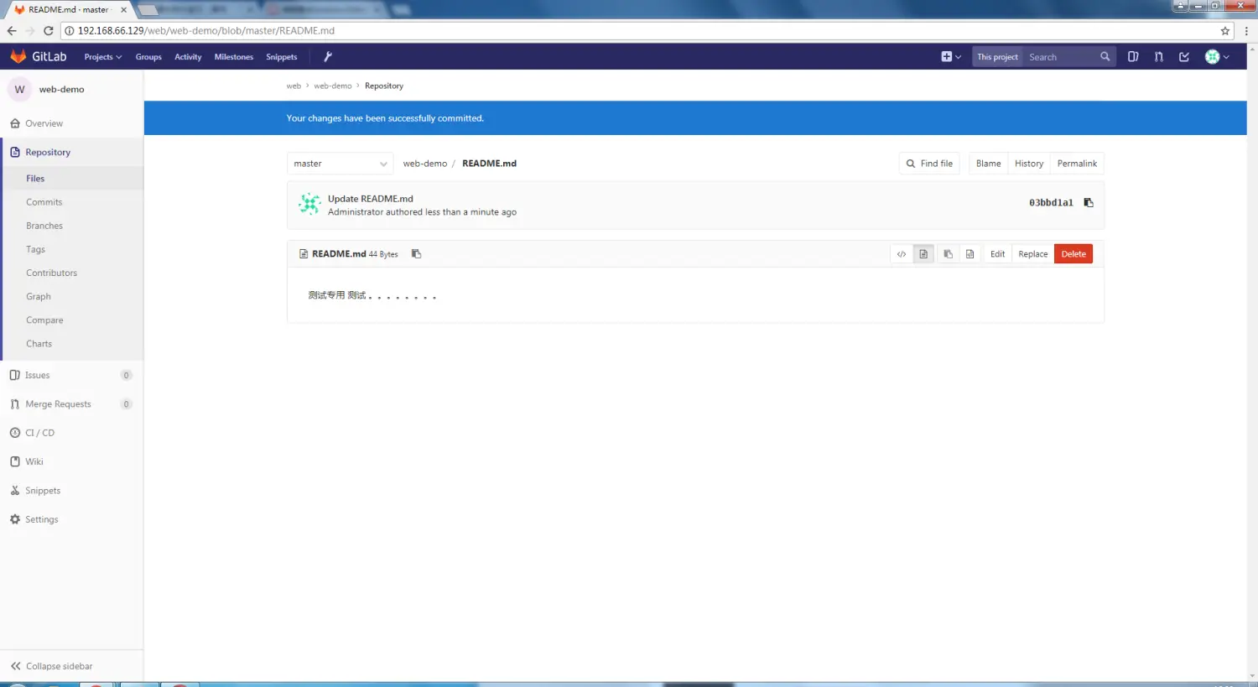Open the new item plus dropdown
This screenshot has height=687, width=1258.
coord(951,56)
